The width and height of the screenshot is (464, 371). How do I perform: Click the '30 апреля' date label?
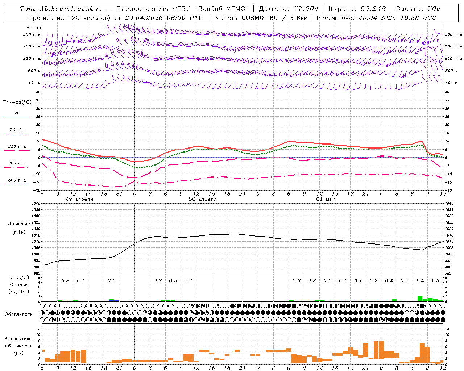click(x=203, y=199)
